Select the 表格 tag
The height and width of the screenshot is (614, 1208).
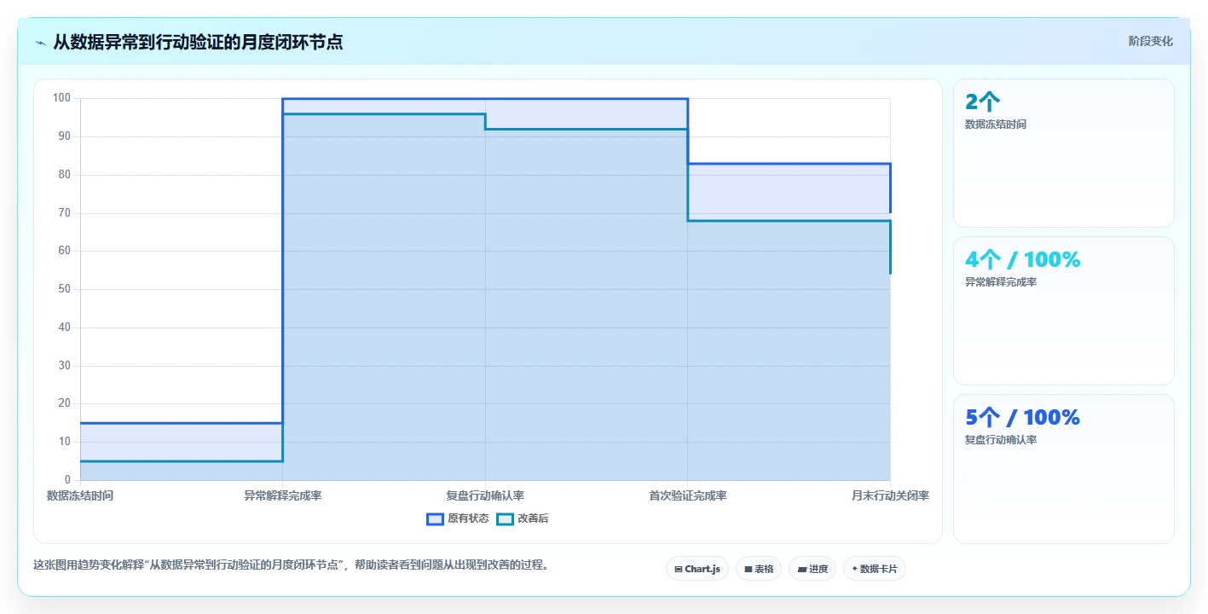pyautogui.click(x=759, y=569)
